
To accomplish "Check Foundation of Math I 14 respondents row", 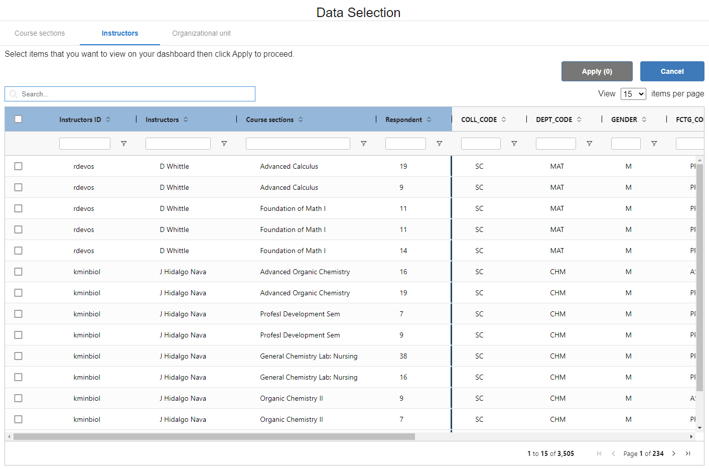I will pos(19,251).
